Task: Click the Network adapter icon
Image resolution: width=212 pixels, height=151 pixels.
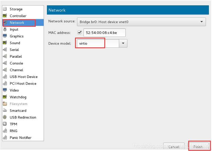Action: click(x=5, y=23)
